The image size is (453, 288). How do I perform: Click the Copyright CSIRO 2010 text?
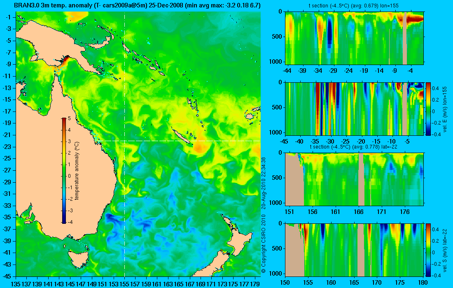pos(263,244)
